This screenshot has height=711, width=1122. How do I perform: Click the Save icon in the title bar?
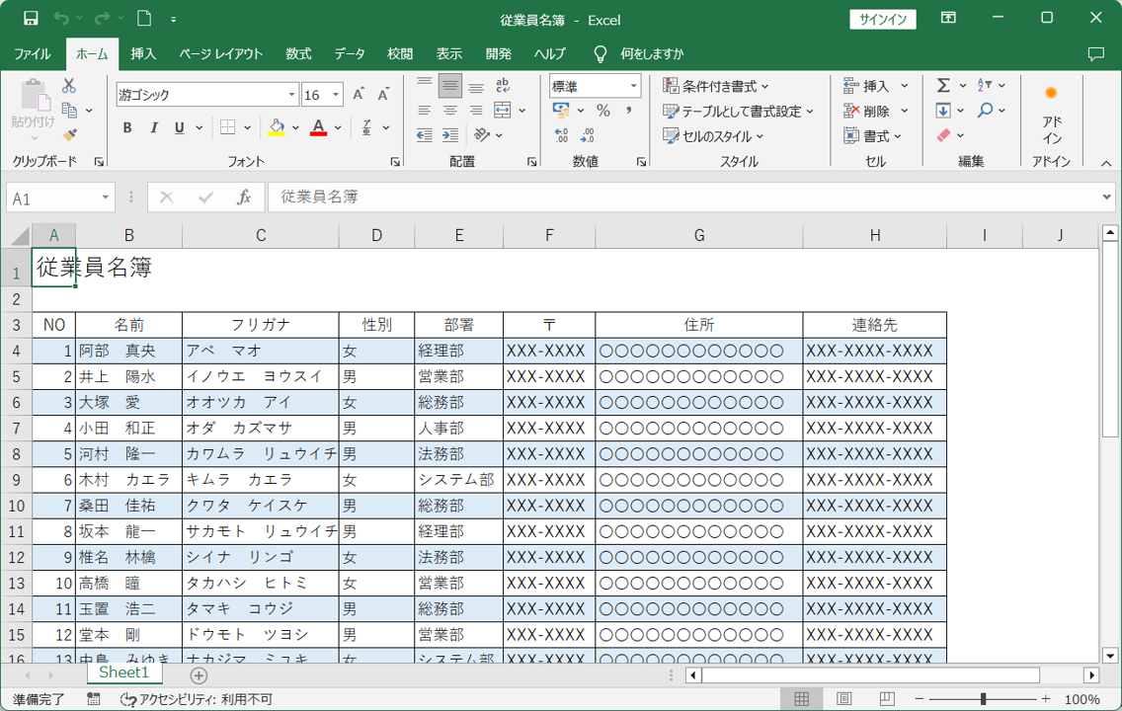(31, 19)
